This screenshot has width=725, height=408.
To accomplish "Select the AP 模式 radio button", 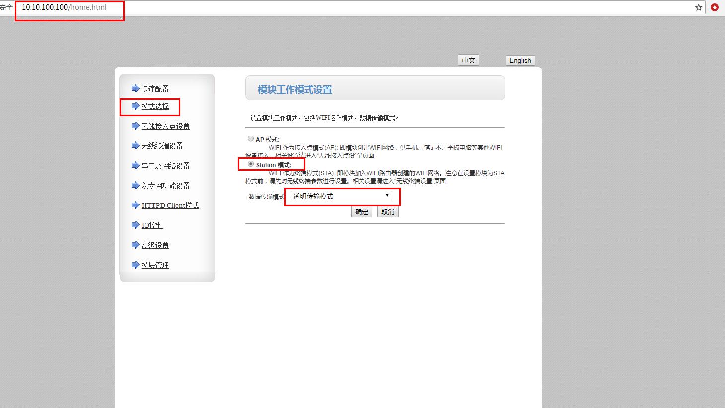I will click(251, 139).
